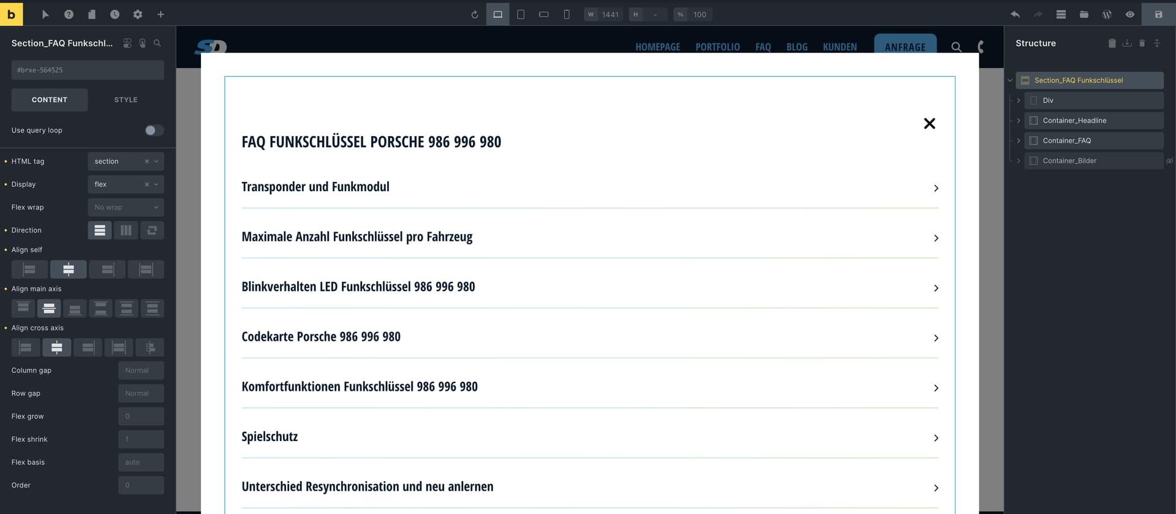Viewport: 1176px width, 514px height.
Task: Search element settings magnifier icon
Action: (x=157, y=43)
